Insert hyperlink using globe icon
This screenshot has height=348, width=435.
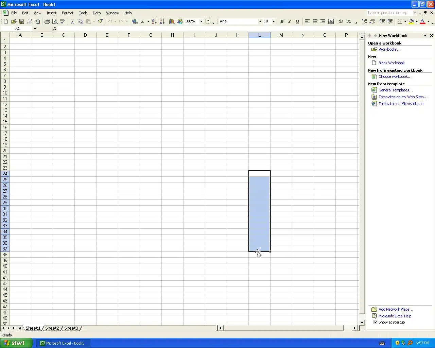135,21
